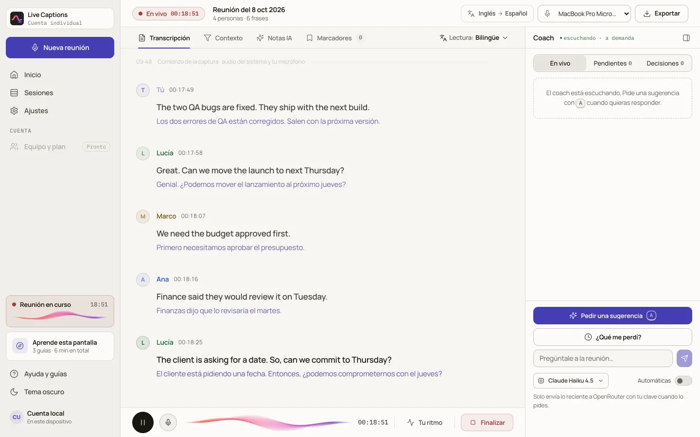
Task: Click the Equipo y plan sidebar item
Action: coord(60,147)
